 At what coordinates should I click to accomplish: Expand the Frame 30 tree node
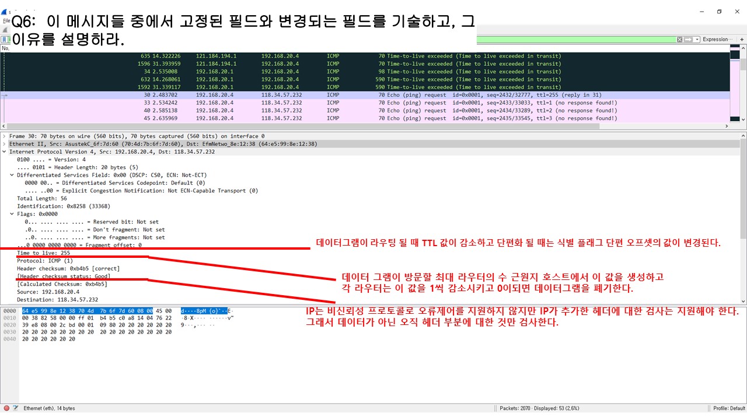(x=4, y=136)
